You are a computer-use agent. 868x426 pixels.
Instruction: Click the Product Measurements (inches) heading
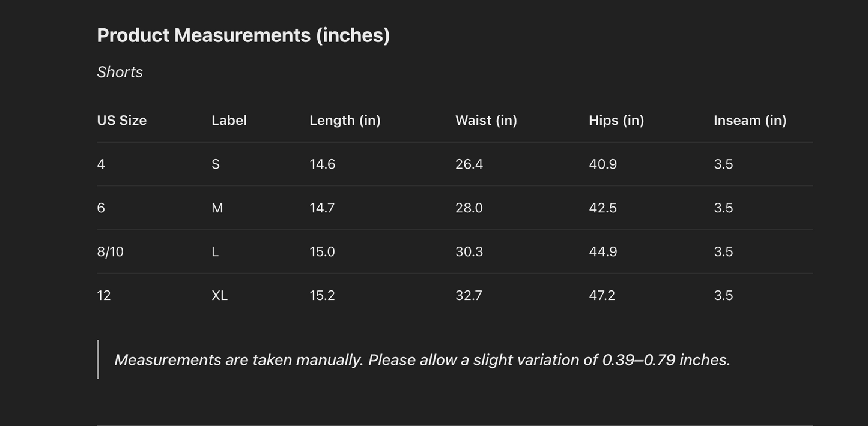click(x=243, y=35)
